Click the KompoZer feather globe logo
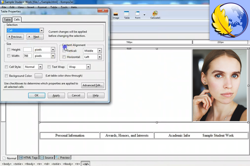This screenshot has width=250, height=166. 229,20
